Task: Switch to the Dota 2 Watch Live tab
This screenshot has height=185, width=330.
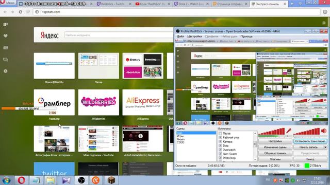Action: pos(191,4)
